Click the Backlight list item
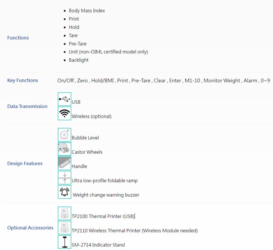The height and width of the screenshot is (250, 273). click(x=78, y=60)
